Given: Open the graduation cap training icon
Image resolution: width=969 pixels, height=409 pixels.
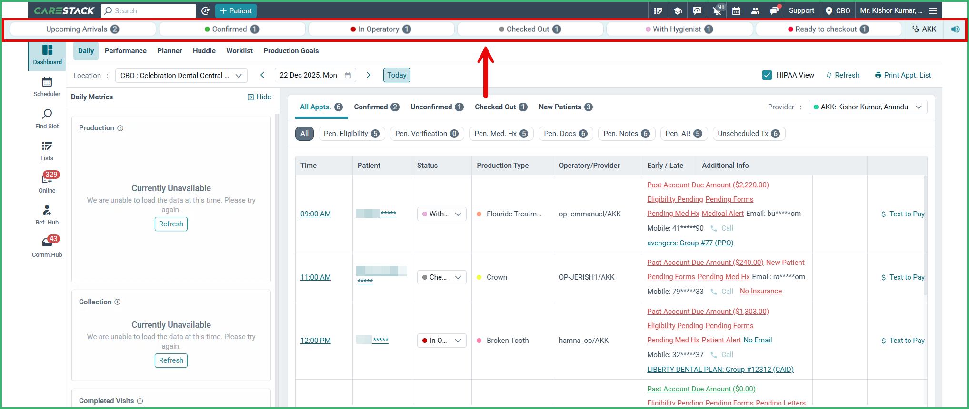Looking at the screenshot, I should tap(678, 10).
